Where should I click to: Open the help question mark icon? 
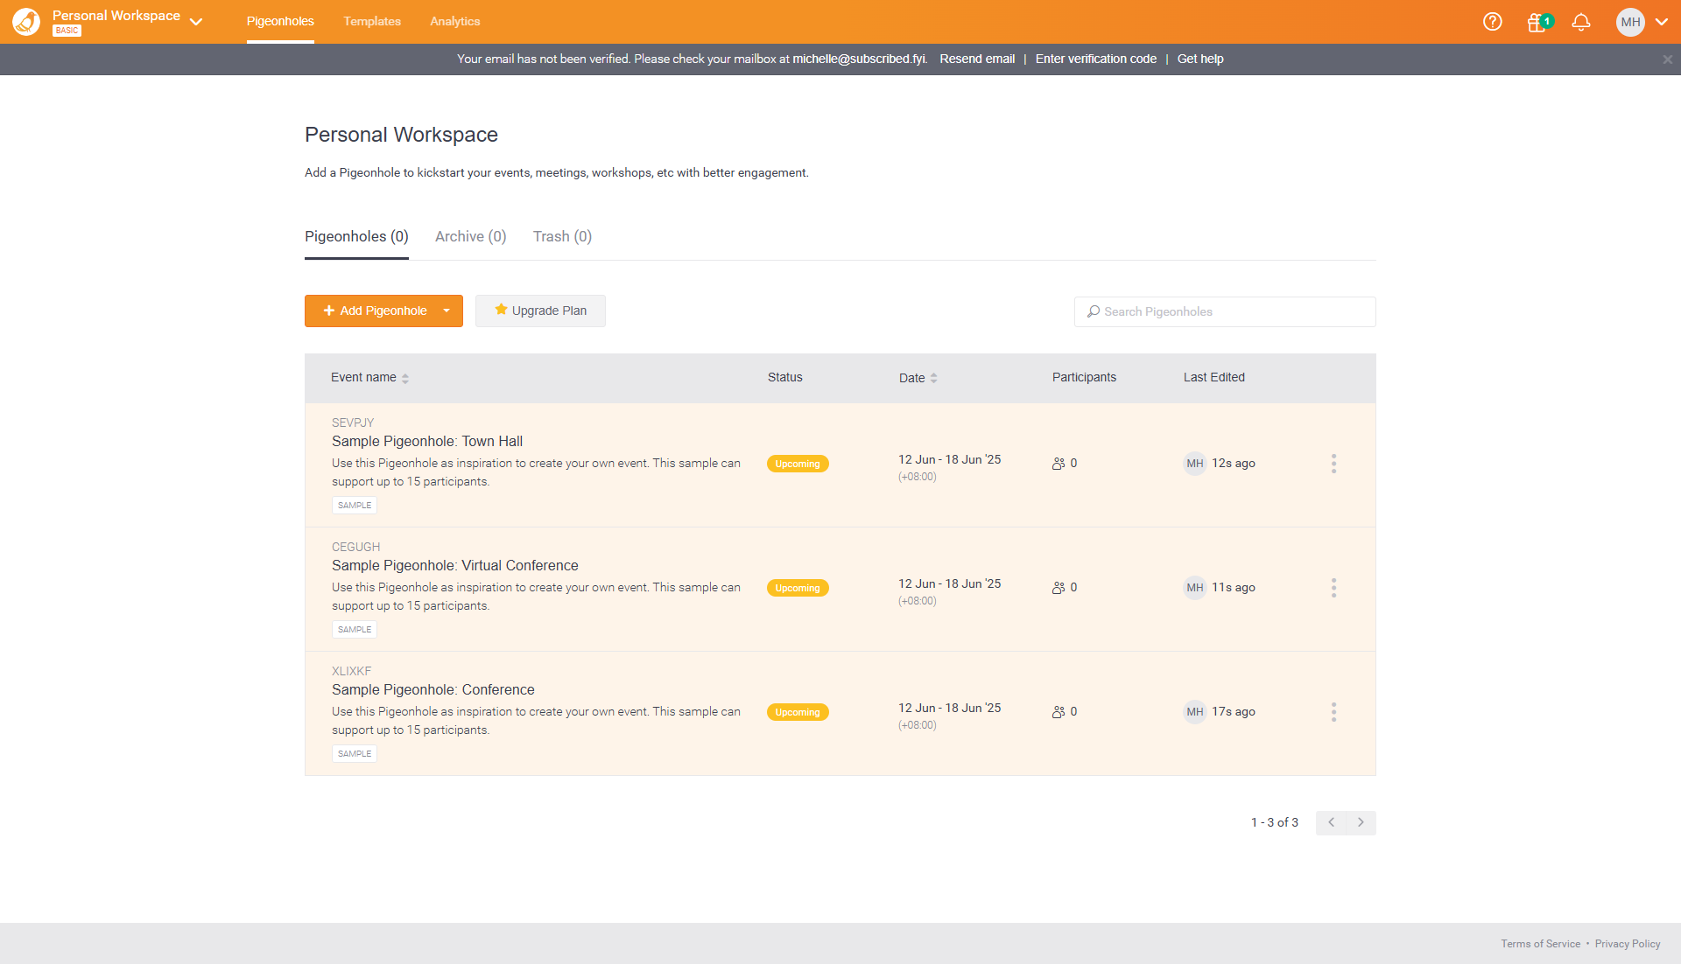[x=1493, y=22]
